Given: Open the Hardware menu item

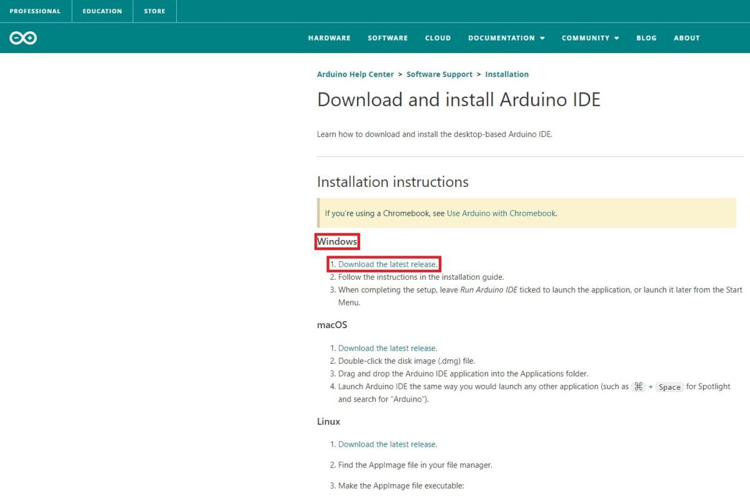Looking at the screenshot, I should pos(329,38).
